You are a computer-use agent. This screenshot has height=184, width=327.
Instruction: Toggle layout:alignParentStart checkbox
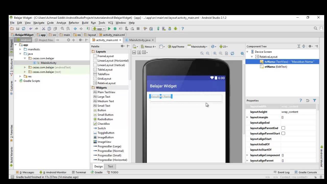pos(283,133)
